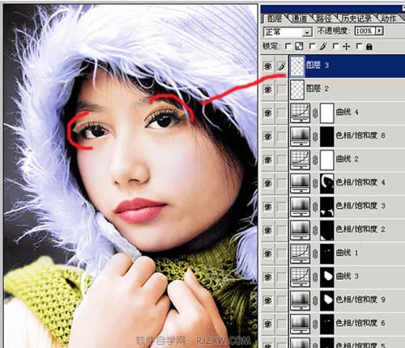Click the lock image pixels brush icon
Screen dimensions: 405x348
(322, 47)
